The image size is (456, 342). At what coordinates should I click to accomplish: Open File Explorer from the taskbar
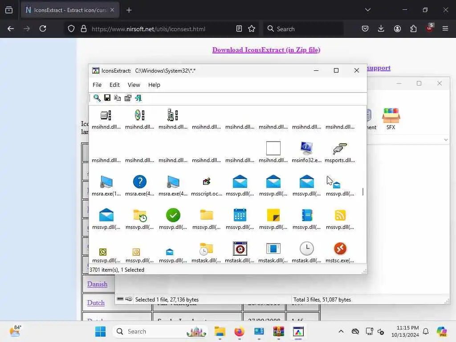[220, 331]
